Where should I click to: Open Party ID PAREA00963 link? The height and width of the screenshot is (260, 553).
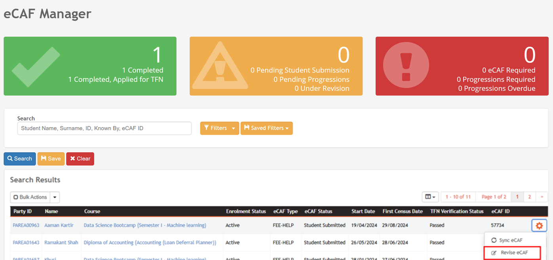tap(26, 225)
